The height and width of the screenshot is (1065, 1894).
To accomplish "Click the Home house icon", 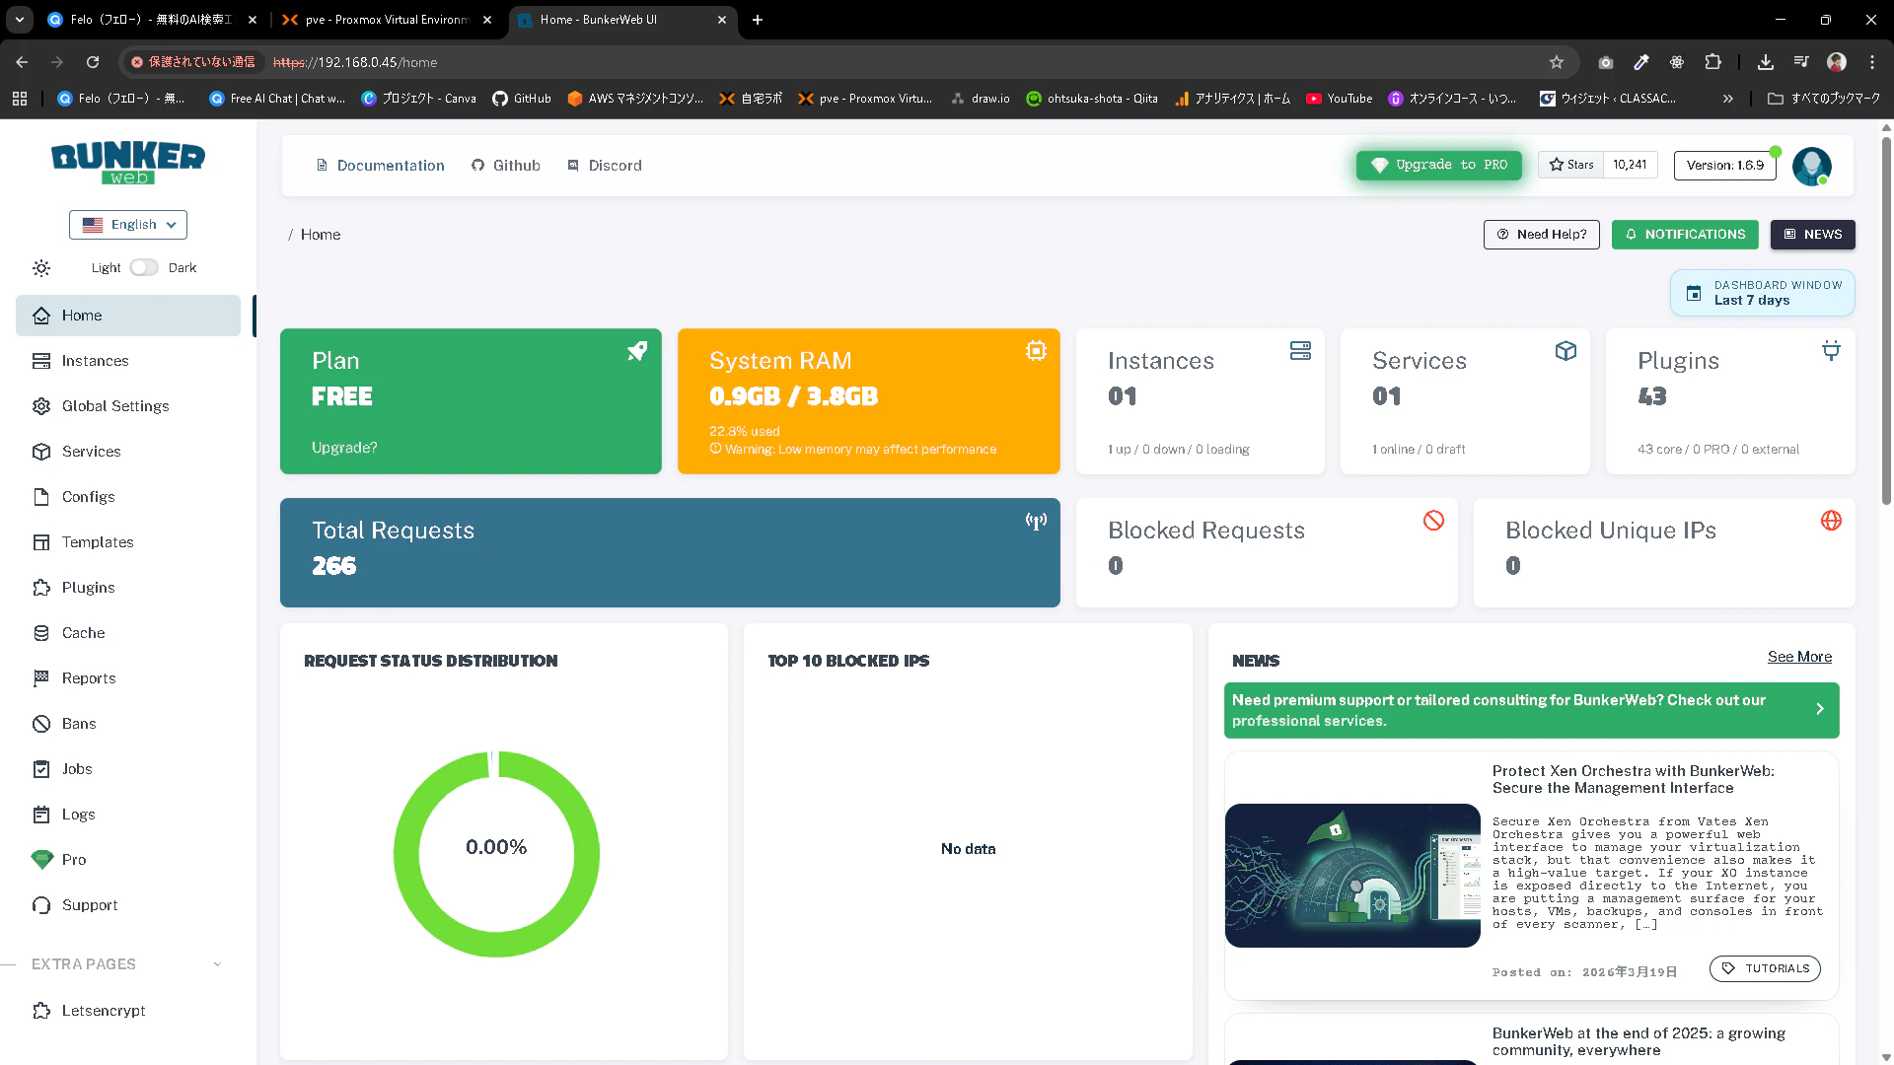I will 41,316.
